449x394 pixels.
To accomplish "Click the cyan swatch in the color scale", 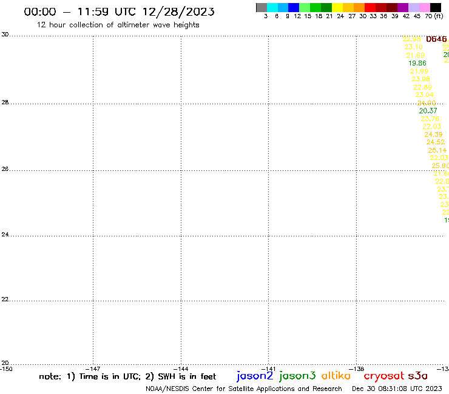I will pyautogui.click(x=272, y=7).
